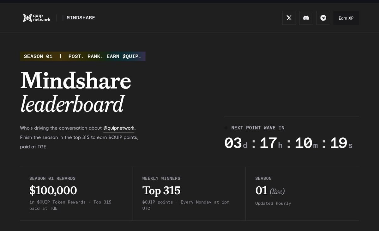379x231 pixels.
Task: Click the countdown hours value 17
Action: [x=268, y=143]
